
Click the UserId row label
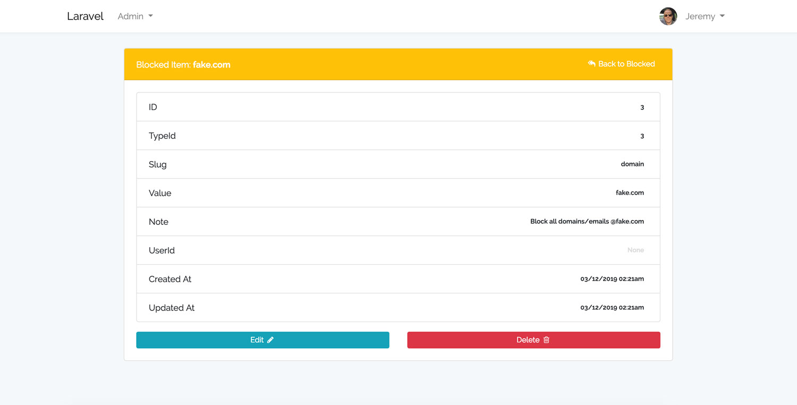tap(162, 250)
